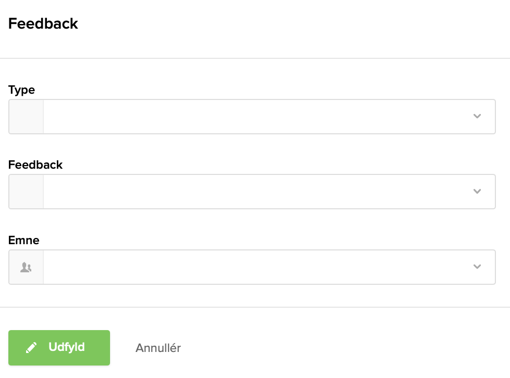Click the Feedback heading at the top
Screen dimensions: 510x378
coord(43,23)
